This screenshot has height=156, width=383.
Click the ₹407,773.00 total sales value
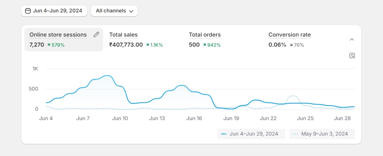pyautogui.click(x=126, y=45)
